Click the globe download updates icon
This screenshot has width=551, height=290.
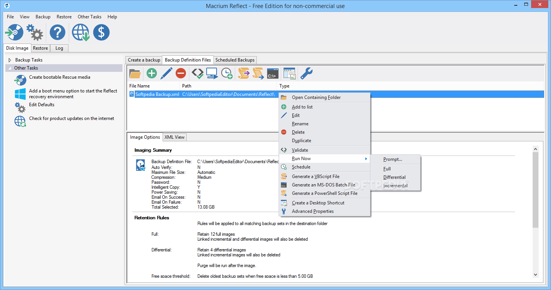(x=81, y=32)
